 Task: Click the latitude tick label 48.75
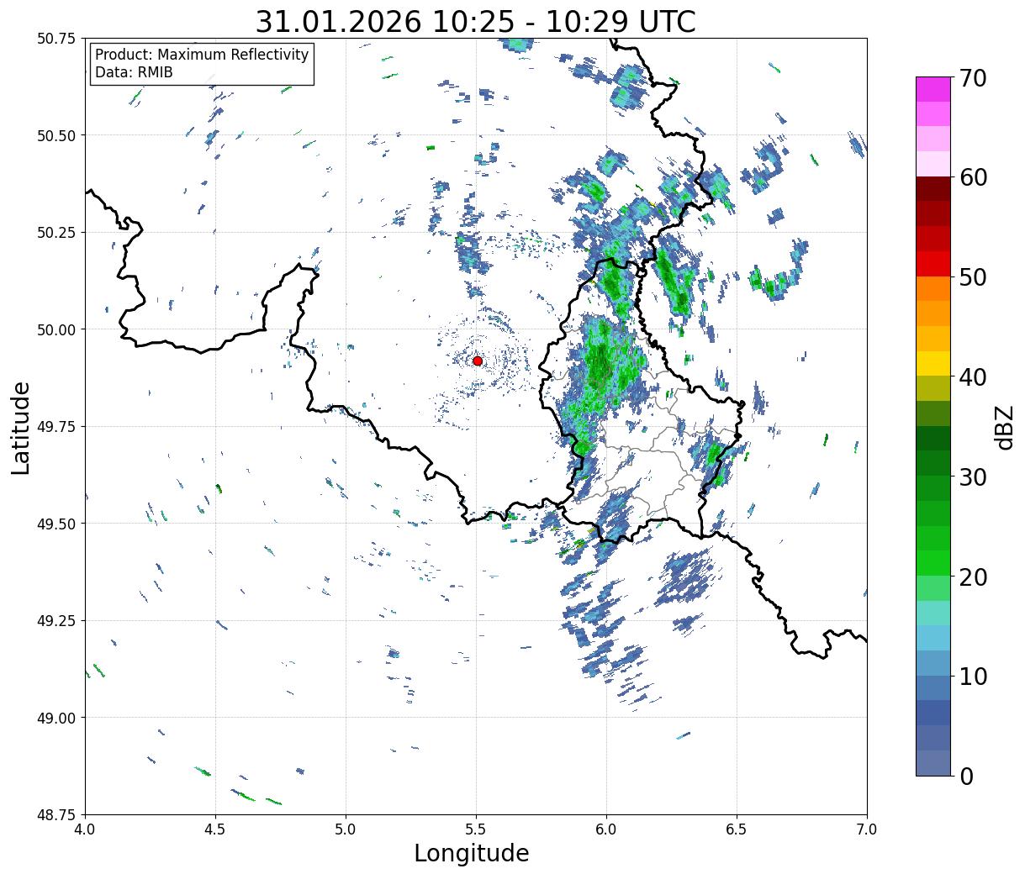(57, 814)
